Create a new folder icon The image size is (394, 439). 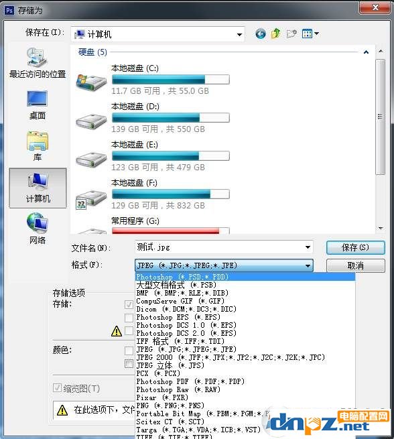[x=291, y=34]
